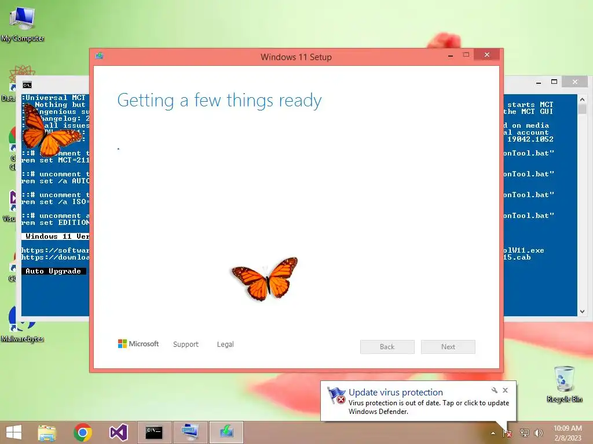This screenshot has width=593, height=444.
Task: Open notification settings wrench icon
Action: tap(495, 390)
